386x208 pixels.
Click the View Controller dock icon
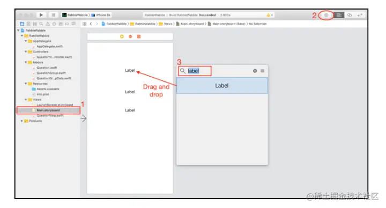122,36
